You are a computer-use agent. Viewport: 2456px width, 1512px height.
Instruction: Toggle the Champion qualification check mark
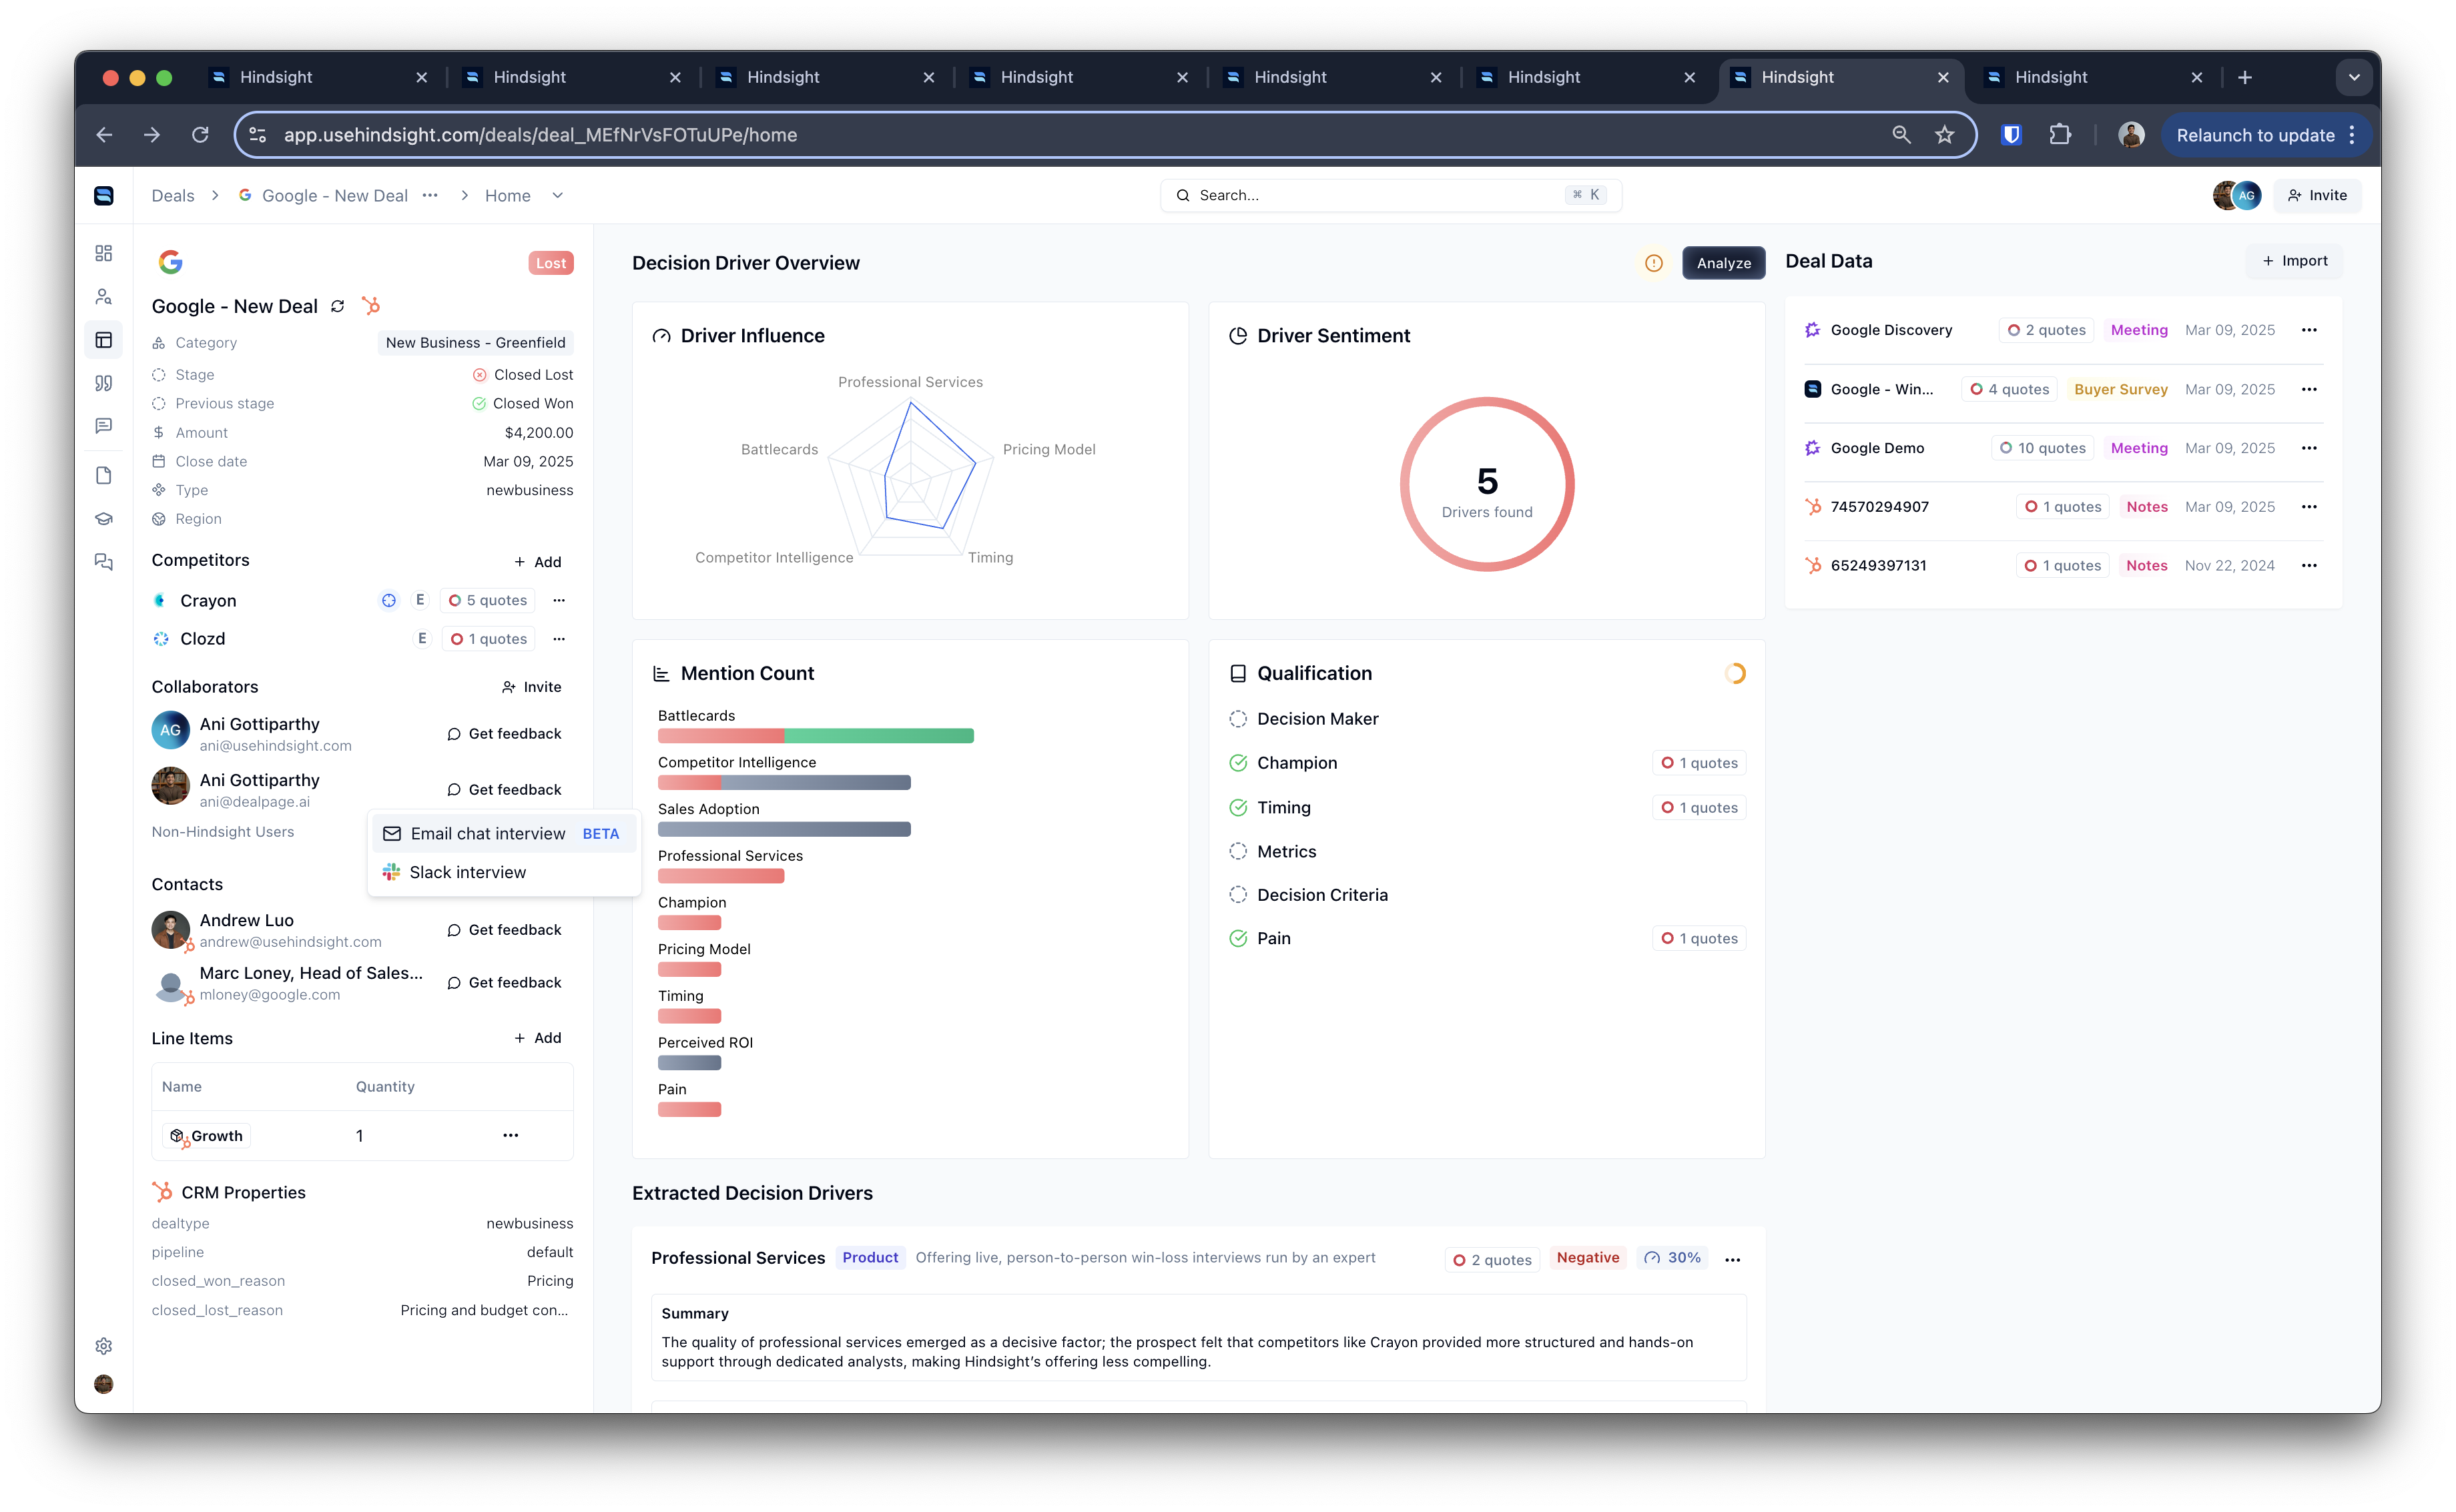tap(1238, 763)
